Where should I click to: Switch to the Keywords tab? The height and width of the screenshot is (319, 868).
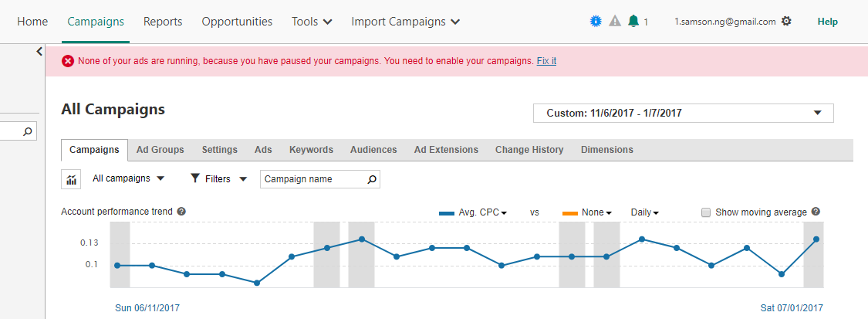point(311,150)
